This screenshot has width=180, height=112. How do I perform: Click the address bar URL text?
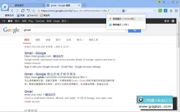click(74, 11)
